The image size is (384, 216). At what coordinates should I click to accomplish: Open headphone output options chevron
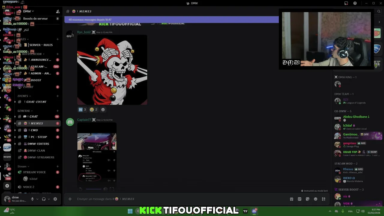[x=49, y=199]
